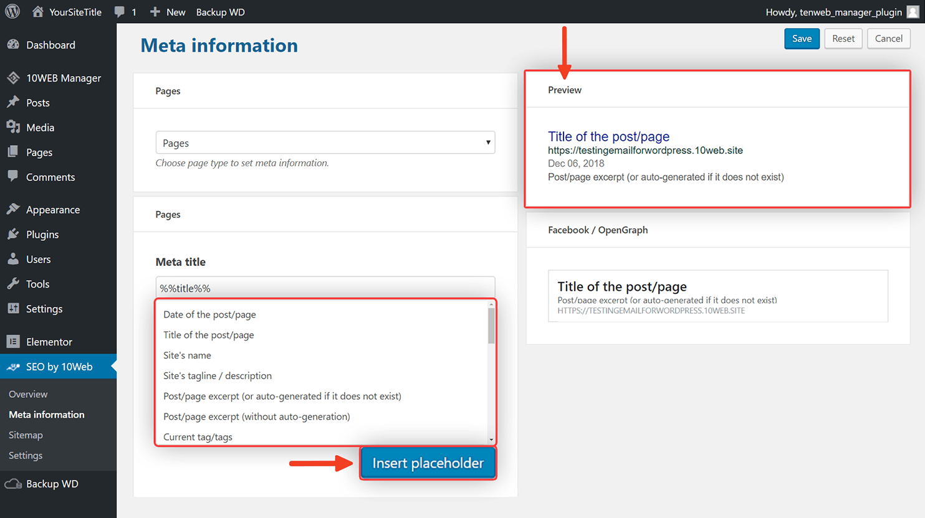The image size is (925, 518).
Task: Click the Media icon in sidebar
Action: tap(13, 127)
